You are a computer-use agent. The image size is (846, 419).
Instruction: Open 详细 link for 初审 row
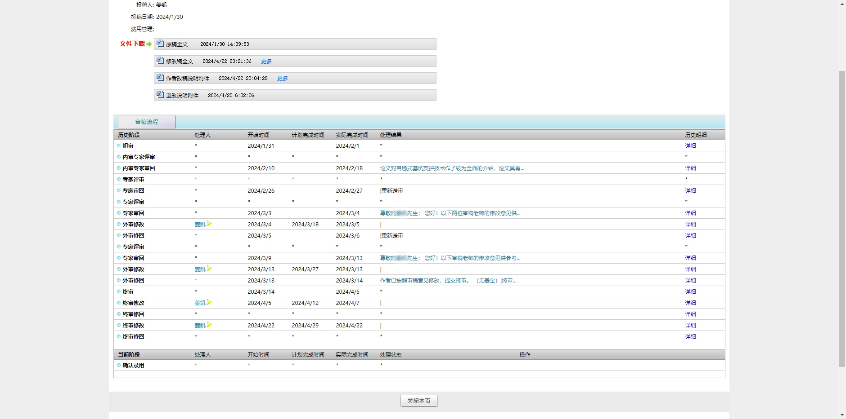pyautogui.click(x=690, y=146)
